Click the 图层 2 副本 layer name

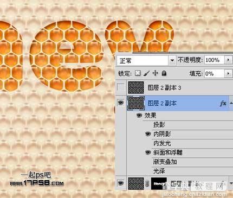click(x=162, y=103)
